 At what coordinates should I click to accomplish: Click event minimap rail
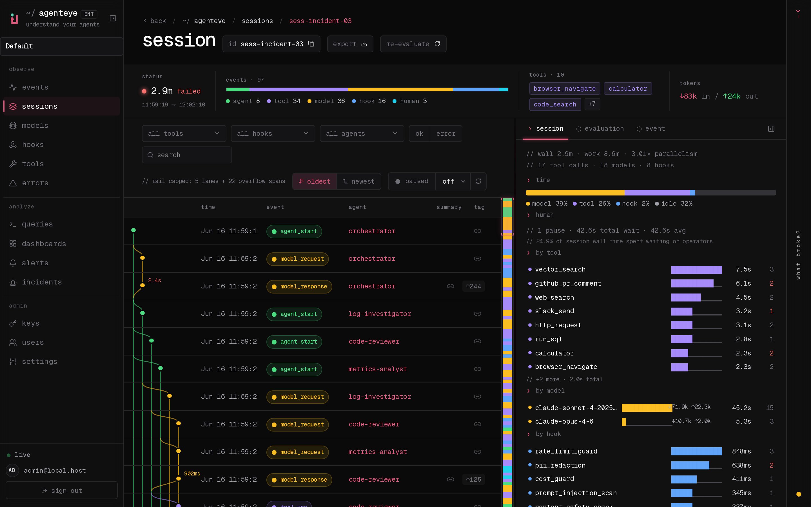click(x=507, y=352)
